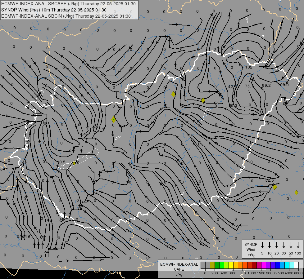Click the SBCAPE title line in the header
Viewport: 304px width, 279px height.
click(x=68, y=4)
